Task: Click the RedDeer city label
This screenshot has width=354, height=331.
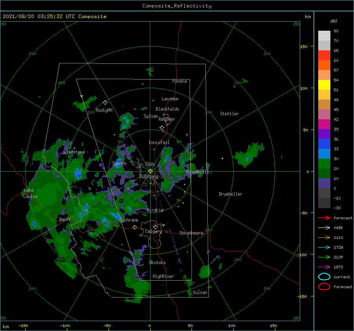Action: [x=167, y=119]
